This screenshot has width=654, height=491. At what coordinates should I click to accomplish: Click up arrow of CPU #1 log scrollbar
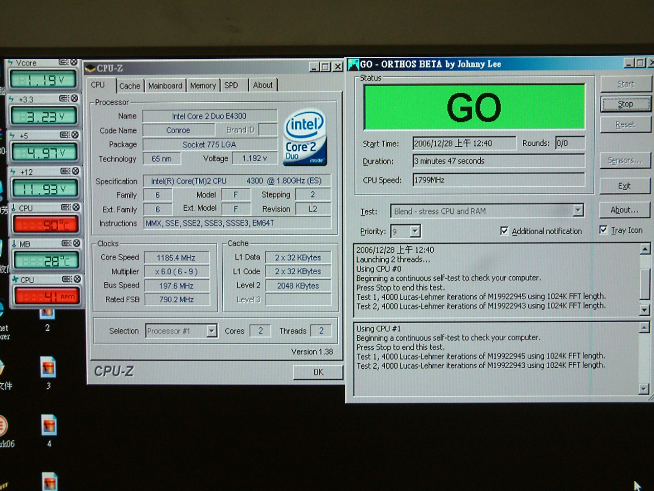coord(644,328)
